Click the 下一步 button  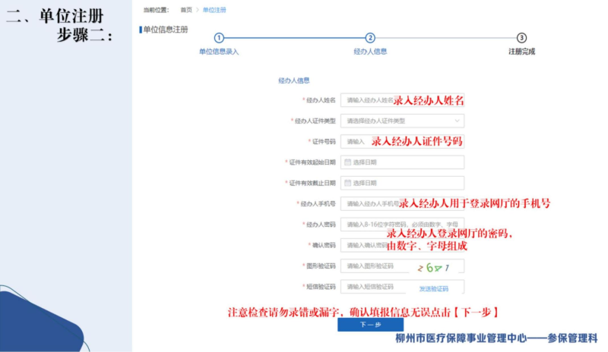pyautogui.click(x=370, y=325)
